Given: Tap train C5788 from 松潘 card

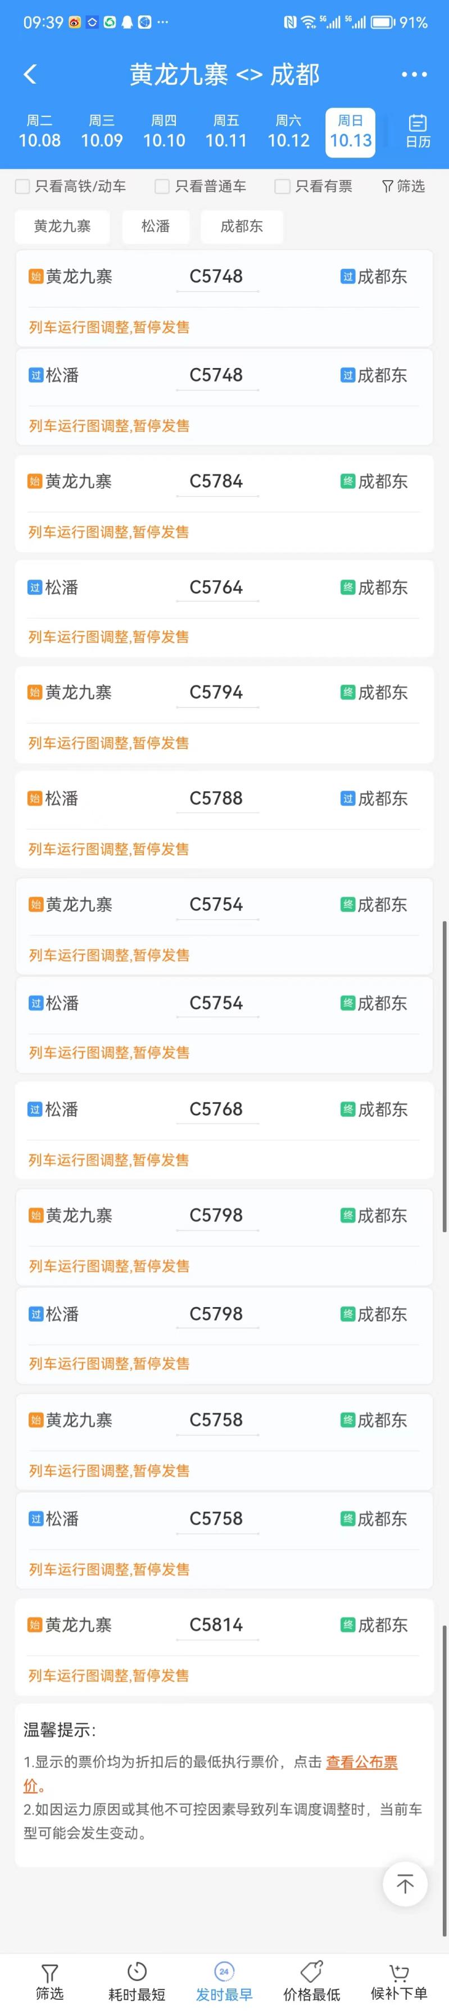Looking at the screenshot, I should pos(225,820).
